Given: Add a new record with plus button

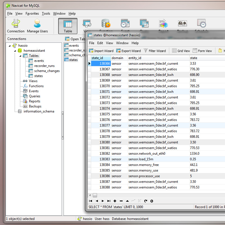Looking at the screenshot, I should tap(115, 201).
